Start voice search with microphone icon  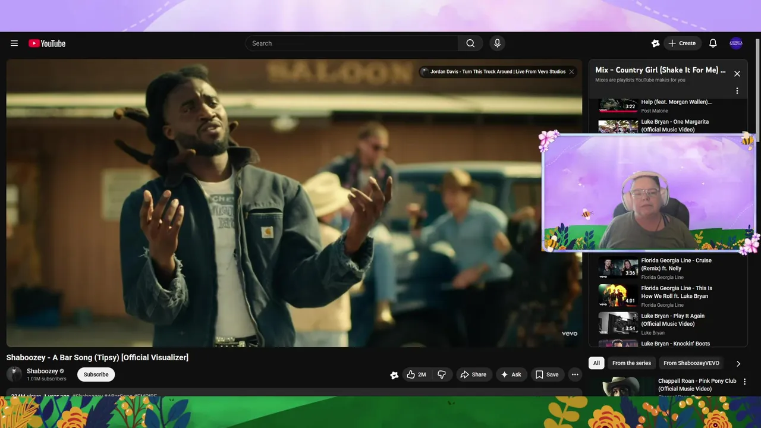(x=498, y=43)
